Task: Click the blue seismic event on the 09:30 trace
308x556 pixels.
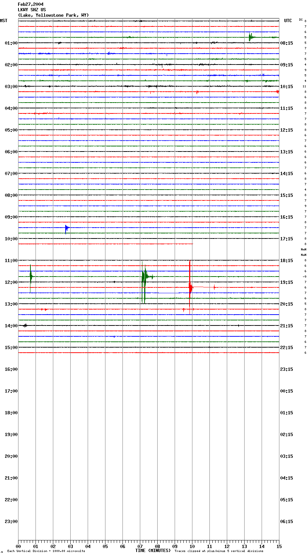Action: (x=67, y=229)
